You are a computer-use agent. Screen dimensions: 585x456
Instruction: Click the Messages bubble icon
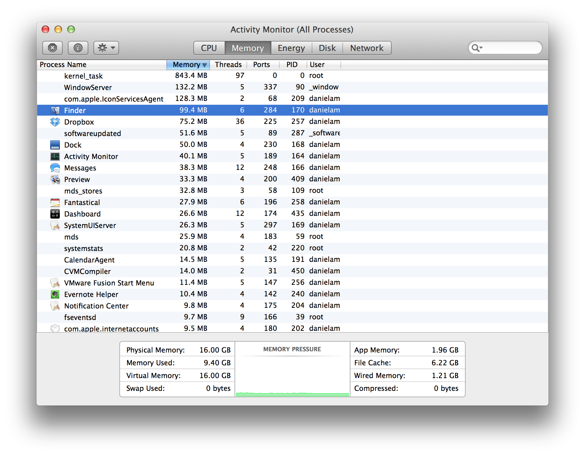(x=55, y=168)
